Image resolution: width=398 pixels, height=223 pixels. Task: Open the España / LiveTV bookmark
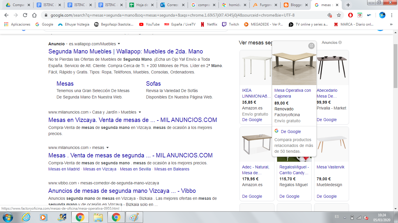180,24
